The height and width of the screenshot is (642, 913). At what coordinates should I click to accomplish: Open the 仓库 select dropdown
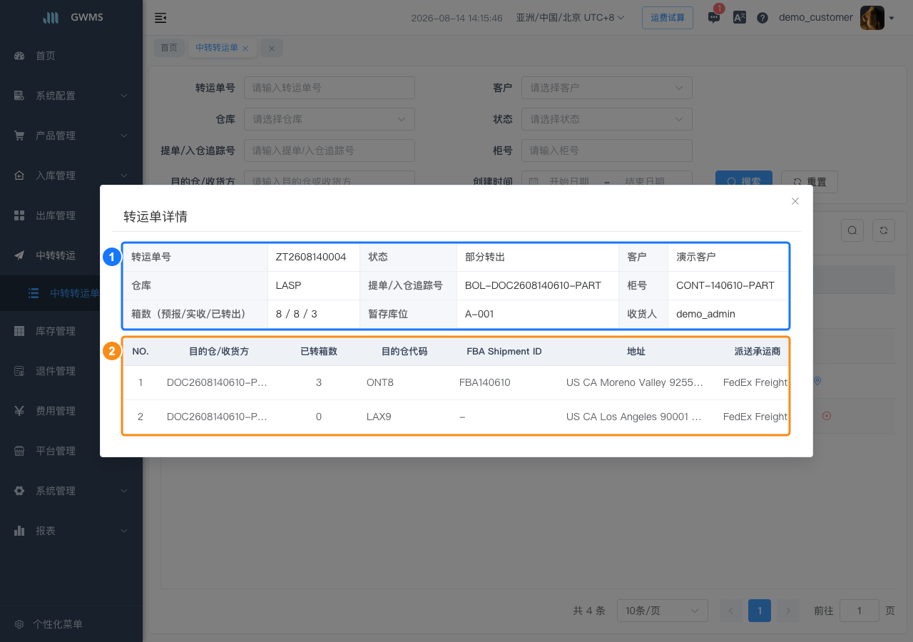tap(330, 119)
